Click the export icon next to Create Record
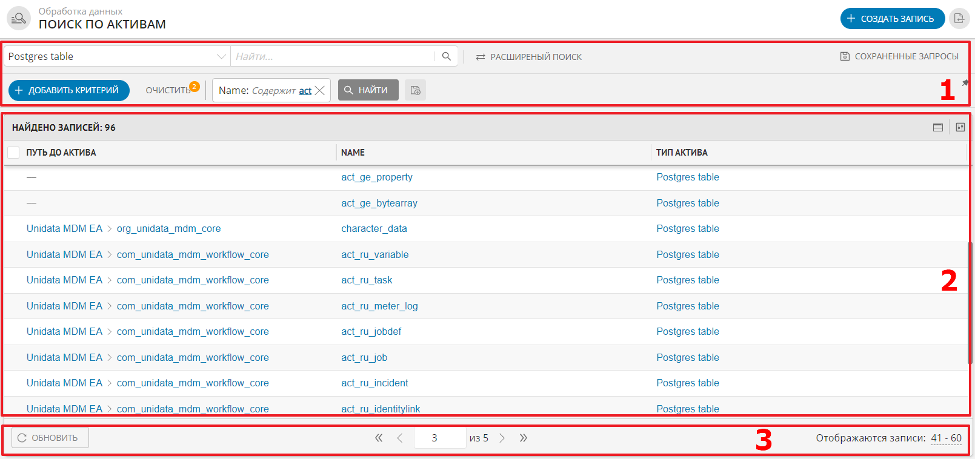The image size is (975, 459). coord(959,18)
